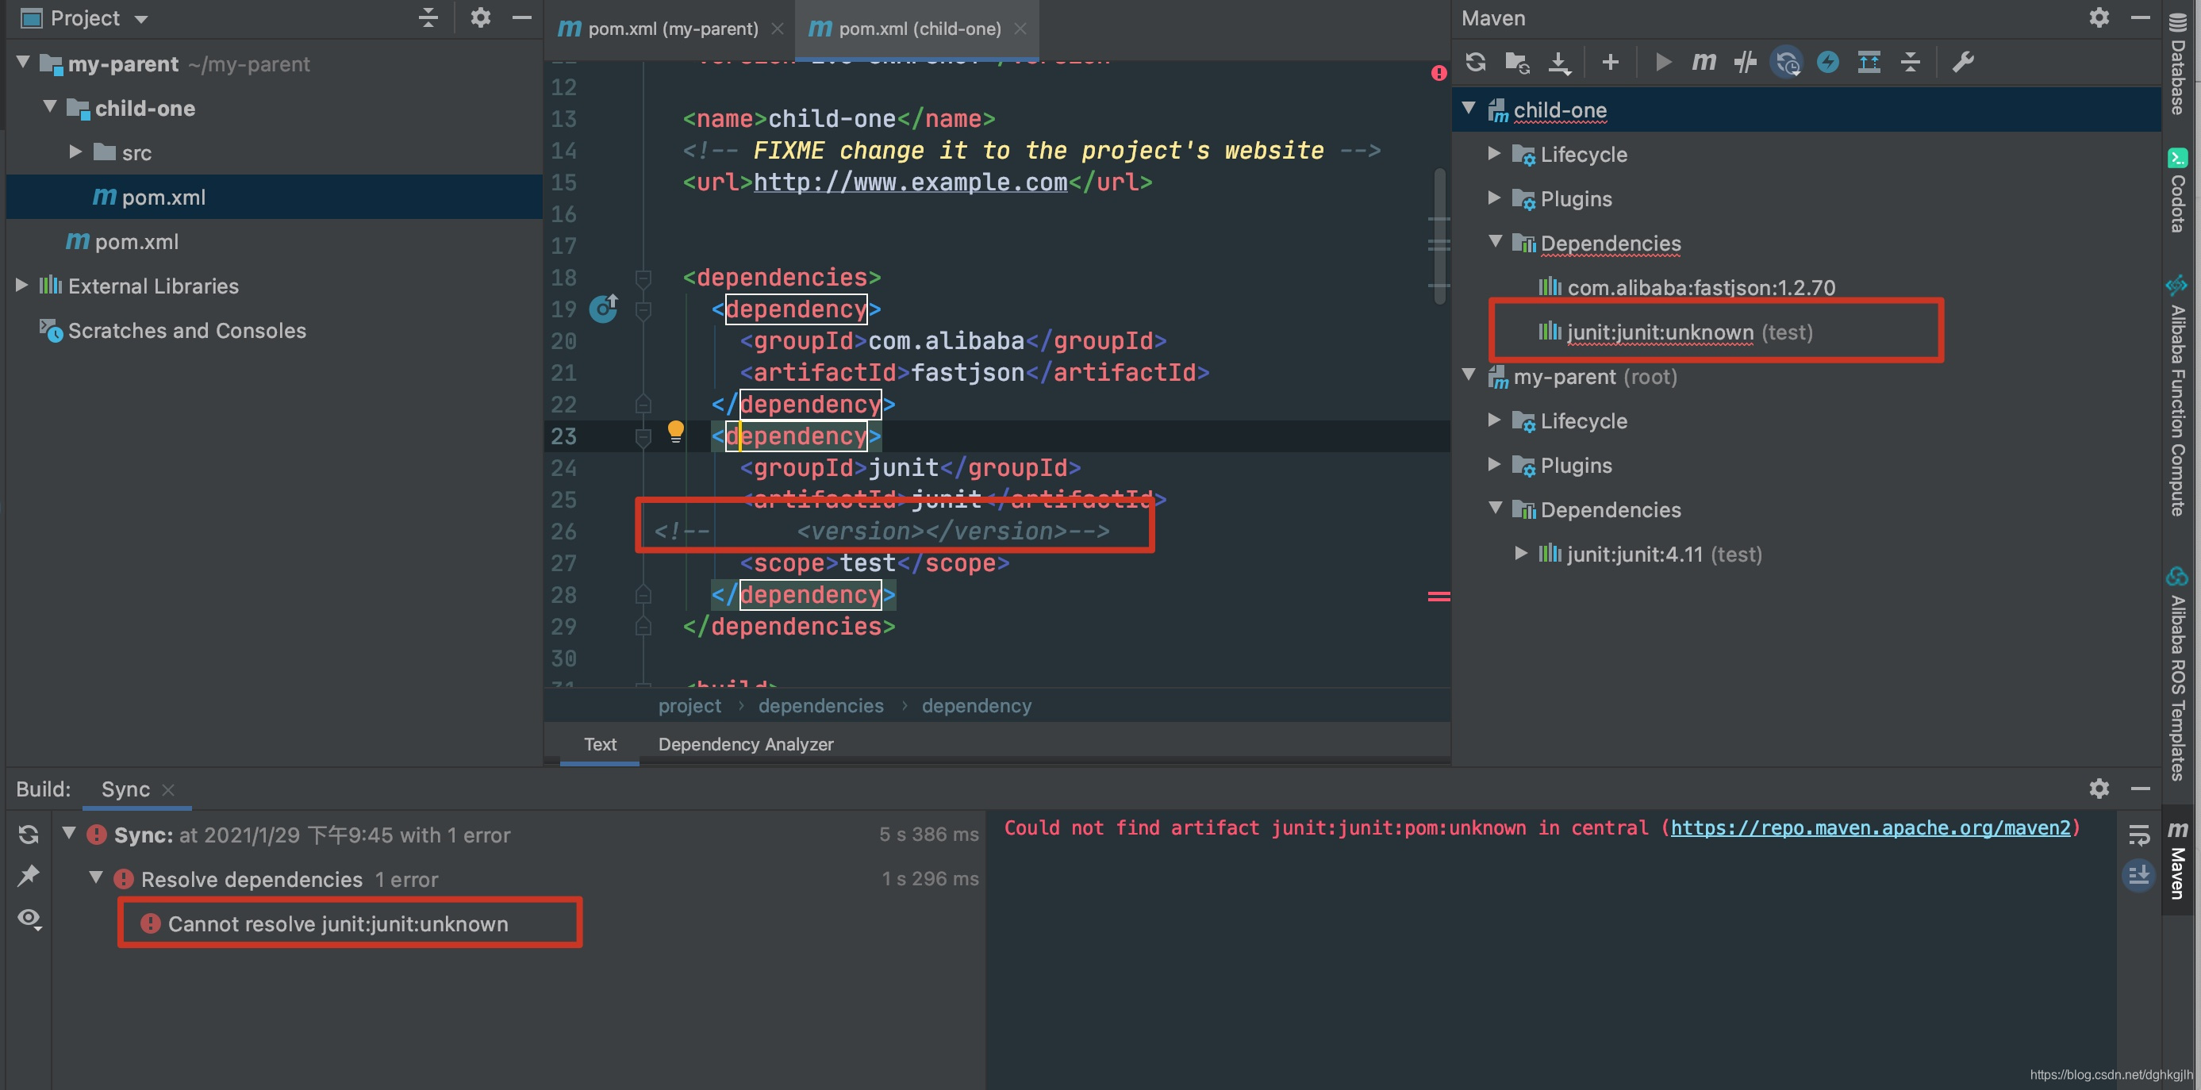The width and height of the screenshot is (2201, 1090).
Task: Select the Sync tab in Build panel
Action: (x=125, y=789)
